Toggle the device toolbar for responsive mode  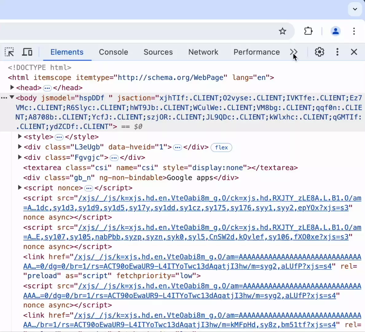tap(27, 52)
